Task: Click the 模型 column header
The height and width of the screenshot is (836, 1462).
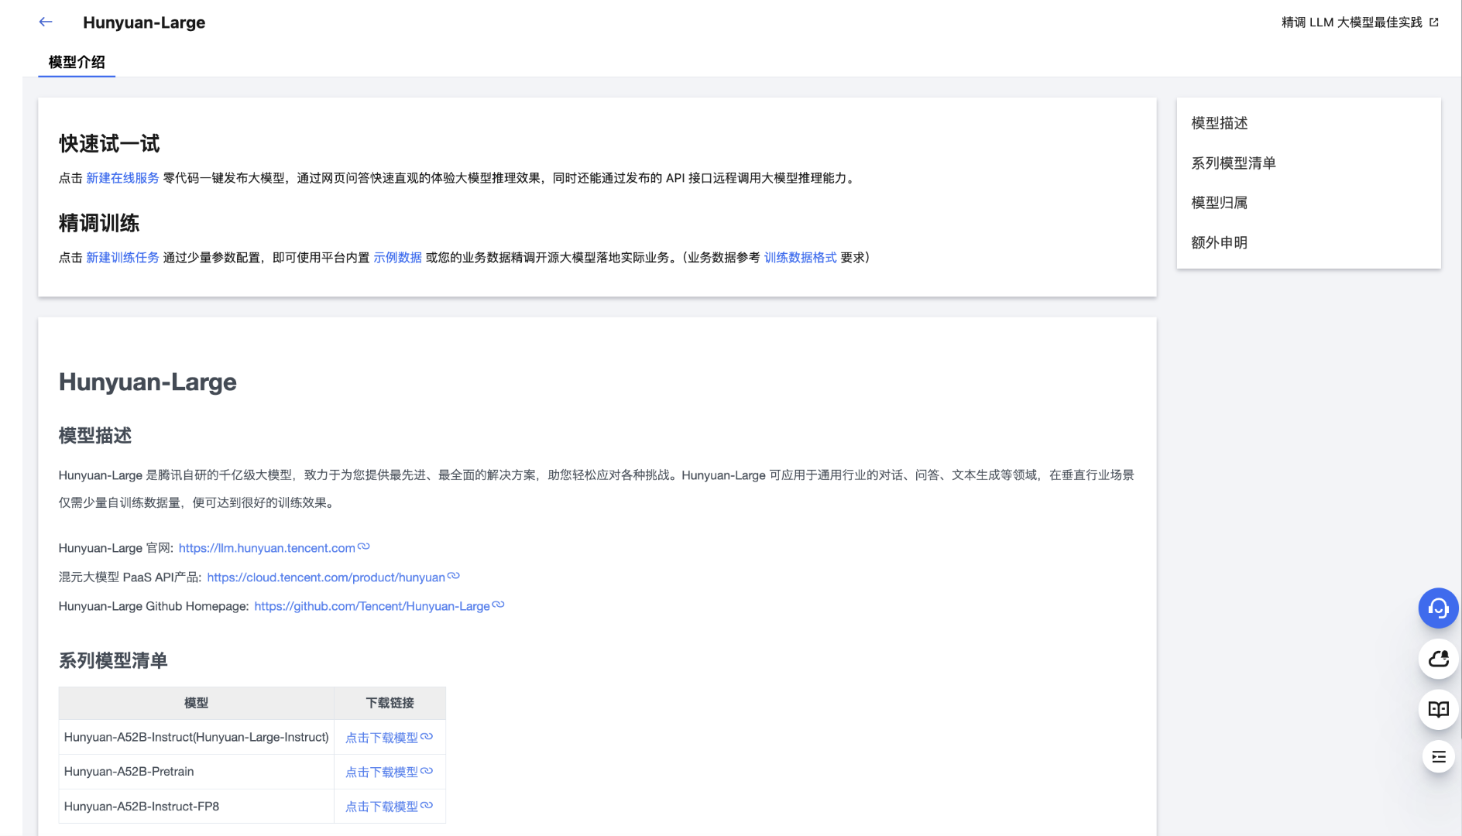Action: coord(197,703)
